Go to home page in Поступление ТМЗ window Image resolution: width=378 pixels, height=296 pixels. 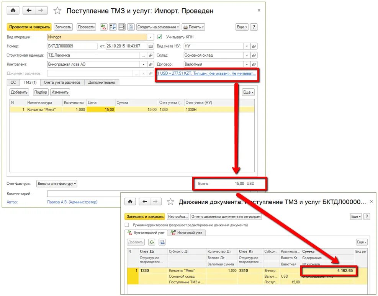[x=13, y=11]
